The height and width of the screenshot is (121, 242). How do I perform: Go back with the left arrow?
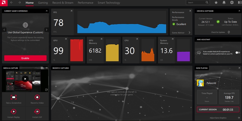11,3
